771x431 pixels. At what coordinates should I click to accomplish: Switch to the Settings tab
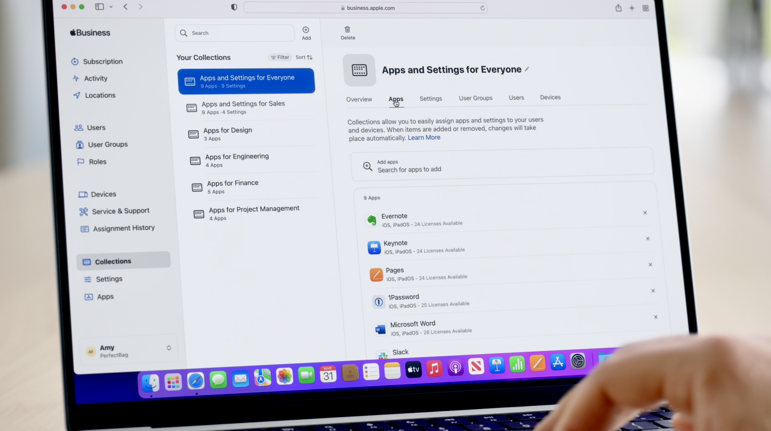click(431, 99)
